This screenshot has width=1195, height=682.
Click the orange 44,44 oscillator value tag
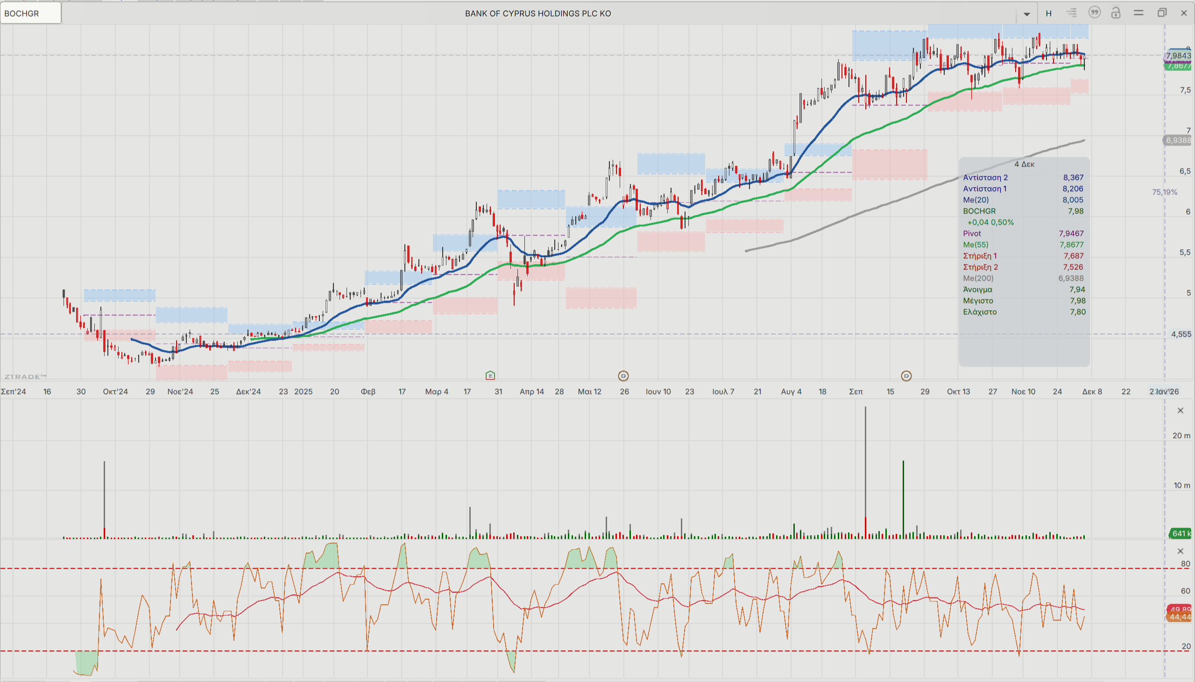pos(1180,617)
